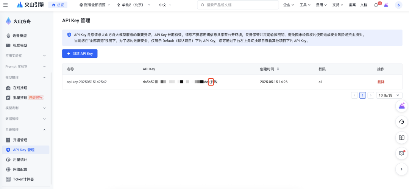Click the red 删除 link
The height and width of the screenshot is (189, 409).
point(381,82)
